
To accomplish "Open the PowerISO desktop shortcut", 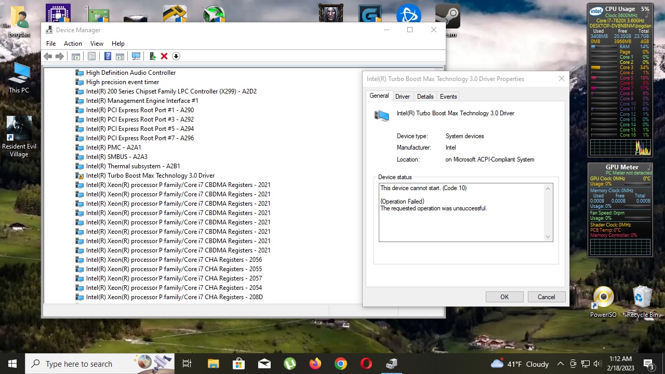I will (603, 302).
